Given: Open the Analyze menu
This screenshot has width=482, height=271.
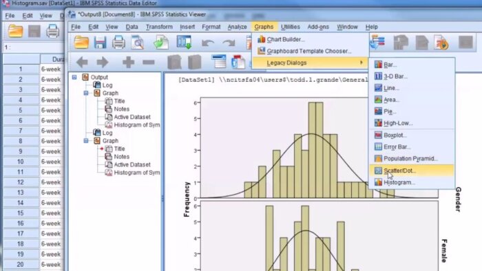Looking at the screenshot, I should coord(237,27).
